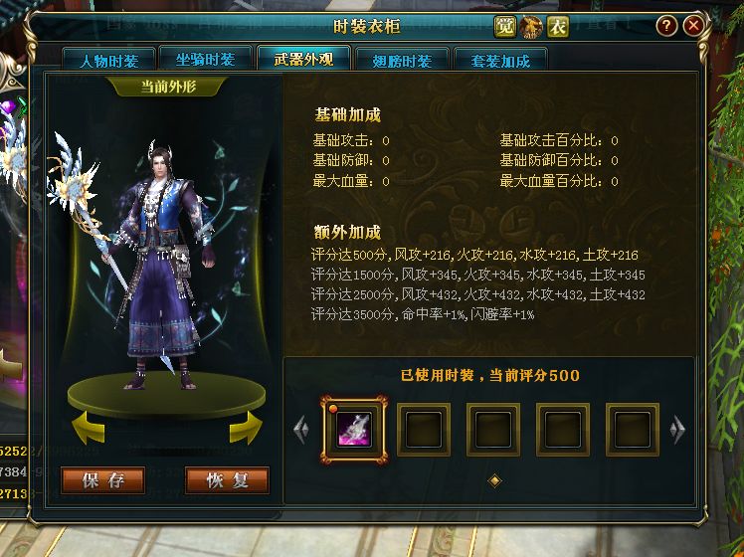Show previous fashion slots with left chevron

pos(300,430)
